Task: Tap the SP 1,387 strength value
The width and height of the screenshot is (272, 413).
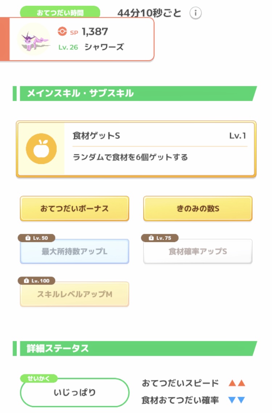Action: 95,32
